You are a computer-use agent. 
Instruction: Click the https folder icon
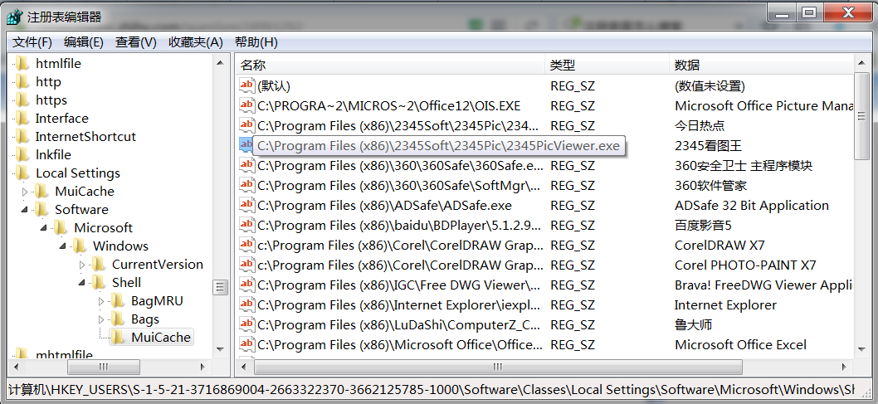(x=22, y=100)
